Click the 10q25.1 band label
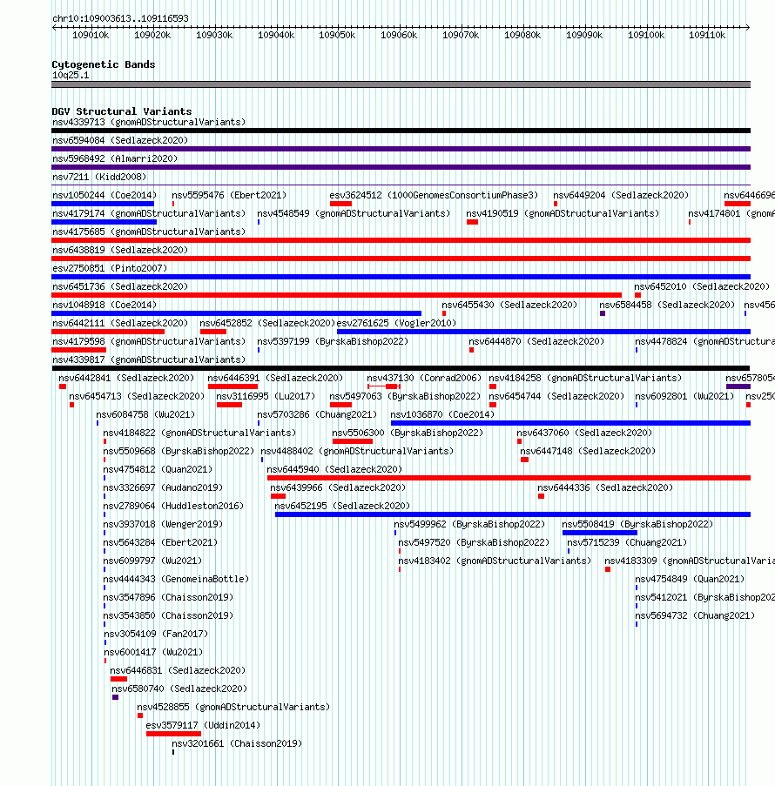Viewport: 775px width, 786px height. pos(71,76)
